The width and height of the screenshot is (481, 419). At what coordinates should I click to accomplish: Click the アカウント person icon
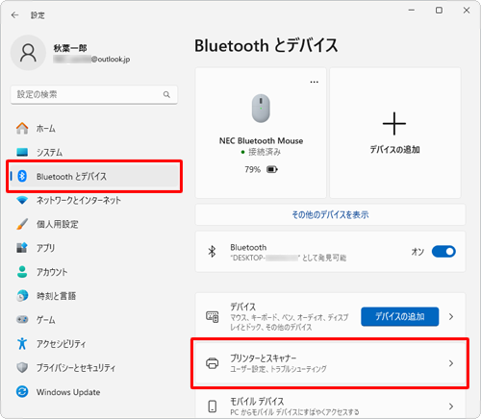(22, 272)
